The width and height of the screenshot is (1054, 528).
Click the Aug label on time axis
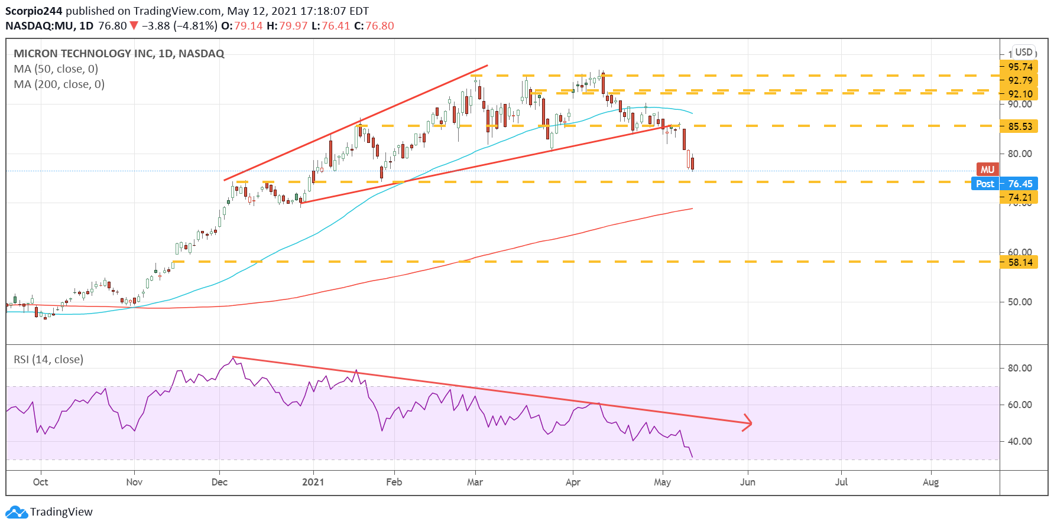coord(931,482)
